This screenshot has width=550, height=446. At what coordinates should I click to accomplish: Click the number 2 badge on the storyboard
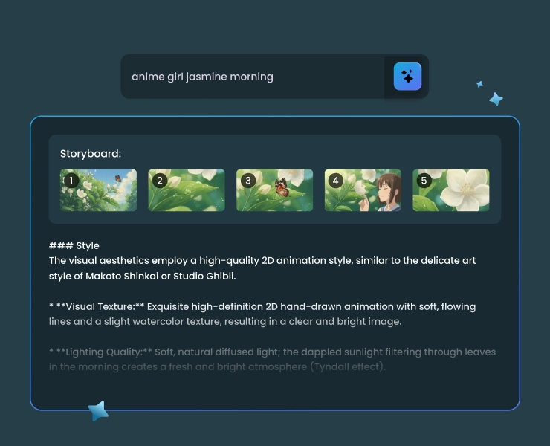[159, 181]
